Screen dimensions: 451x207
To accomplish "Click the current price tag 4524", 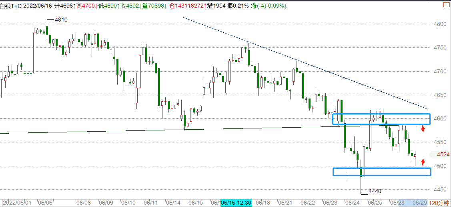I will click(x=443, y=154).
